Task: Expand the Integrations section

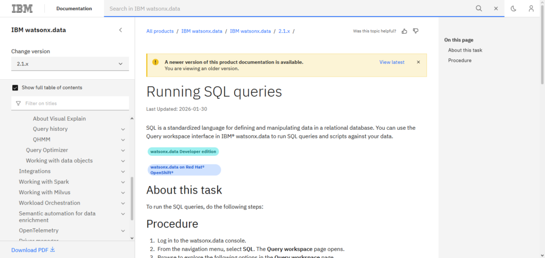Action: point(123,171)
